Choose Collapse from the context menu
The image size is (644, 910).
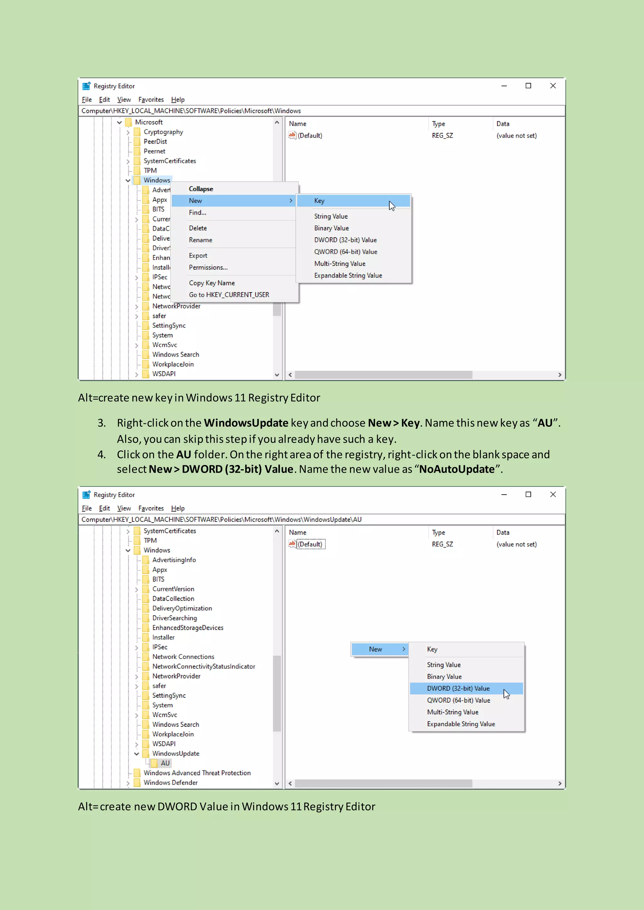pos(235,189)
